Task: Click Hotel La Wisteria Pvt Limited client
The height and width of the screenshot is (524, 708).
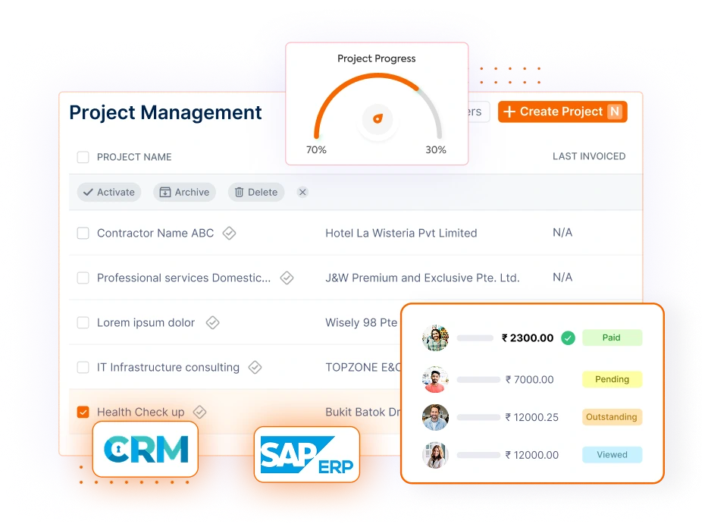Action: tap(402, 233)
